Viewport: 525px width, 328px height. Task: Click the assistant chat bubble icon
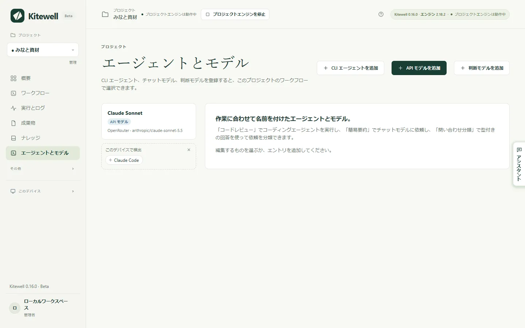coord(519,150)
